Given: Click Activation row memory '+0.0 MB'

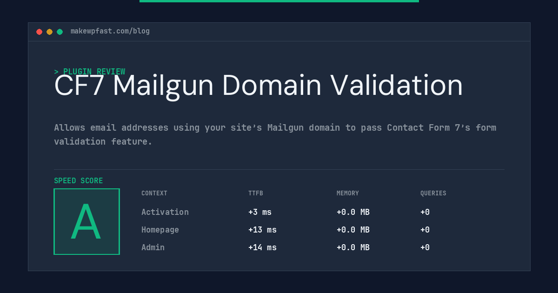Looking at the screenshot, I should click(x=353, y=212).
